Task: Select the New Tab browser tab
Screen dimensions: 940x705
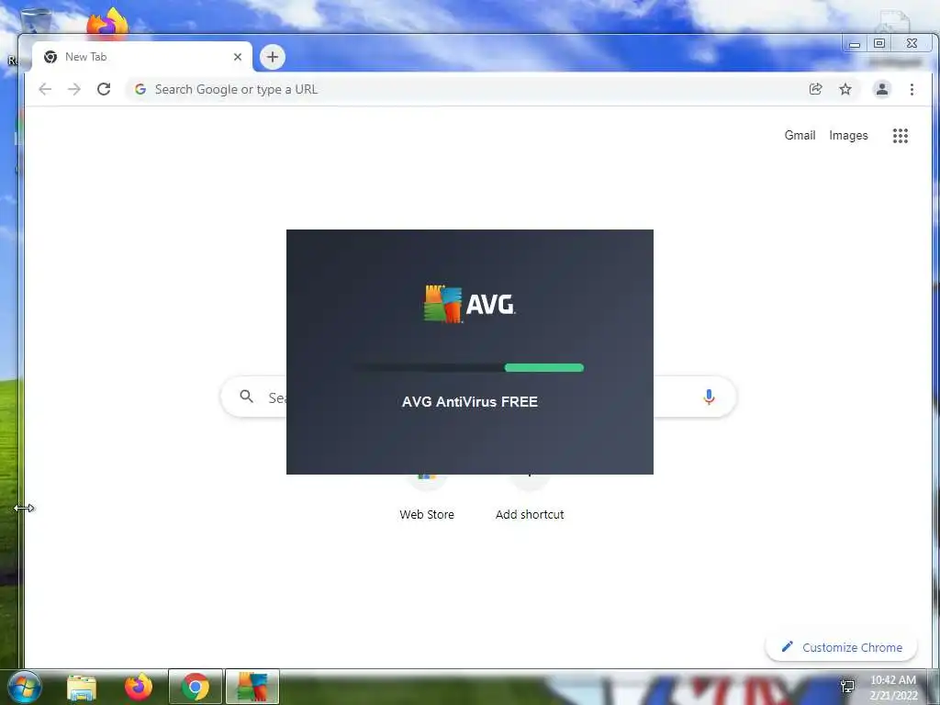Action: (x=141, y=57)
